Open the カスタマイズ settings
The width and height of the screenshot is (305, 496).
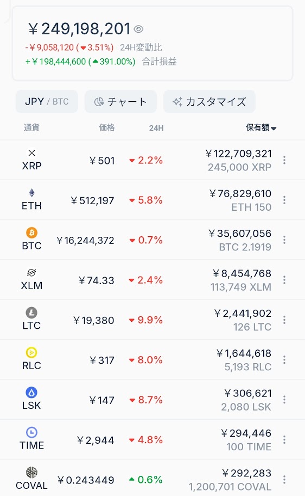pos(209,101)
